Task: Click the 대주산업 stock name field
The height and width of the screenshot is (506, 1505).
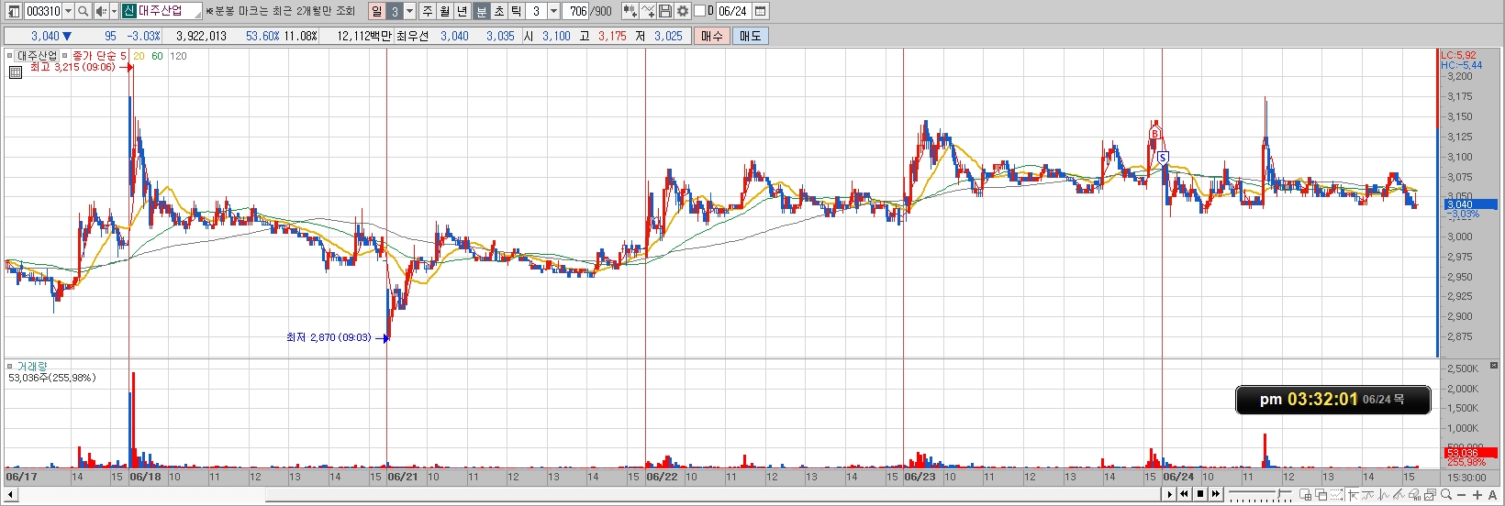Action: click(170, 11)
